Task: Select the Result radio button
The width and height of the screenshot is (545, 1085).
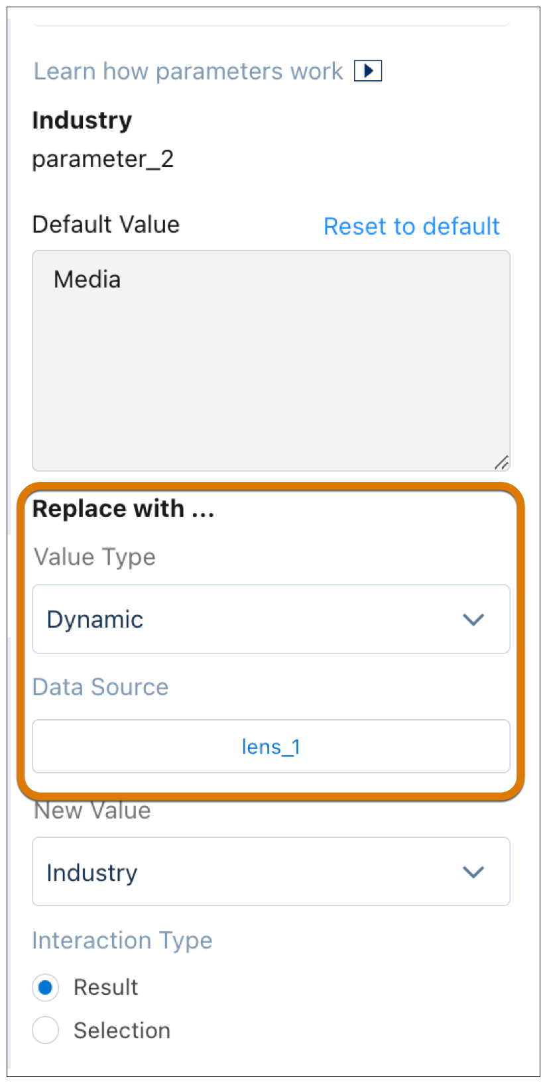Action: [45, 988]
